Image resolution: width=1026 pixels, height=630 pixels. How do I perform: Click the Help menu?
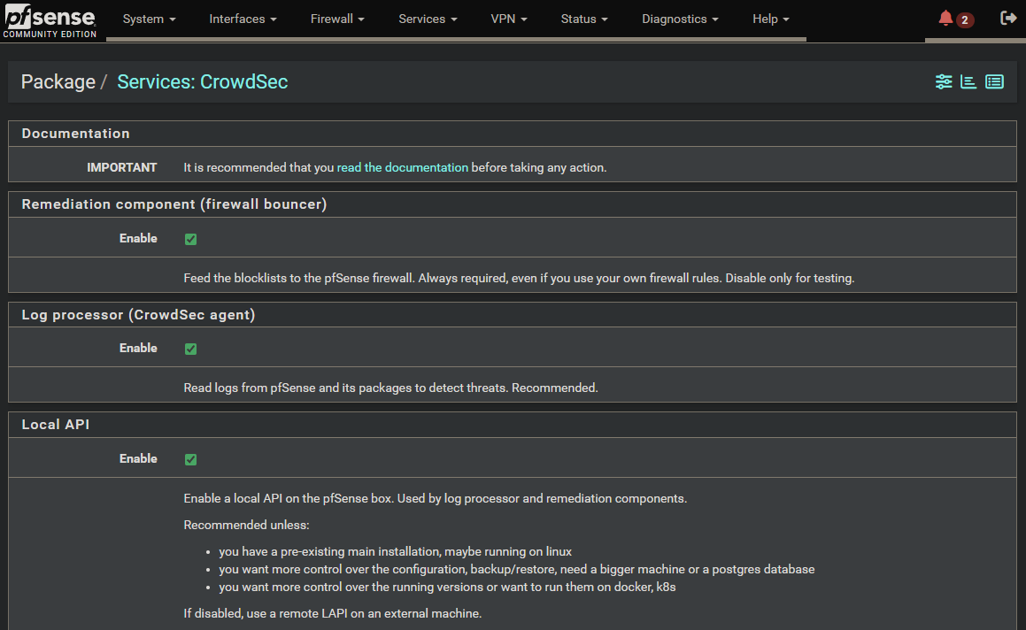point(770,19)
